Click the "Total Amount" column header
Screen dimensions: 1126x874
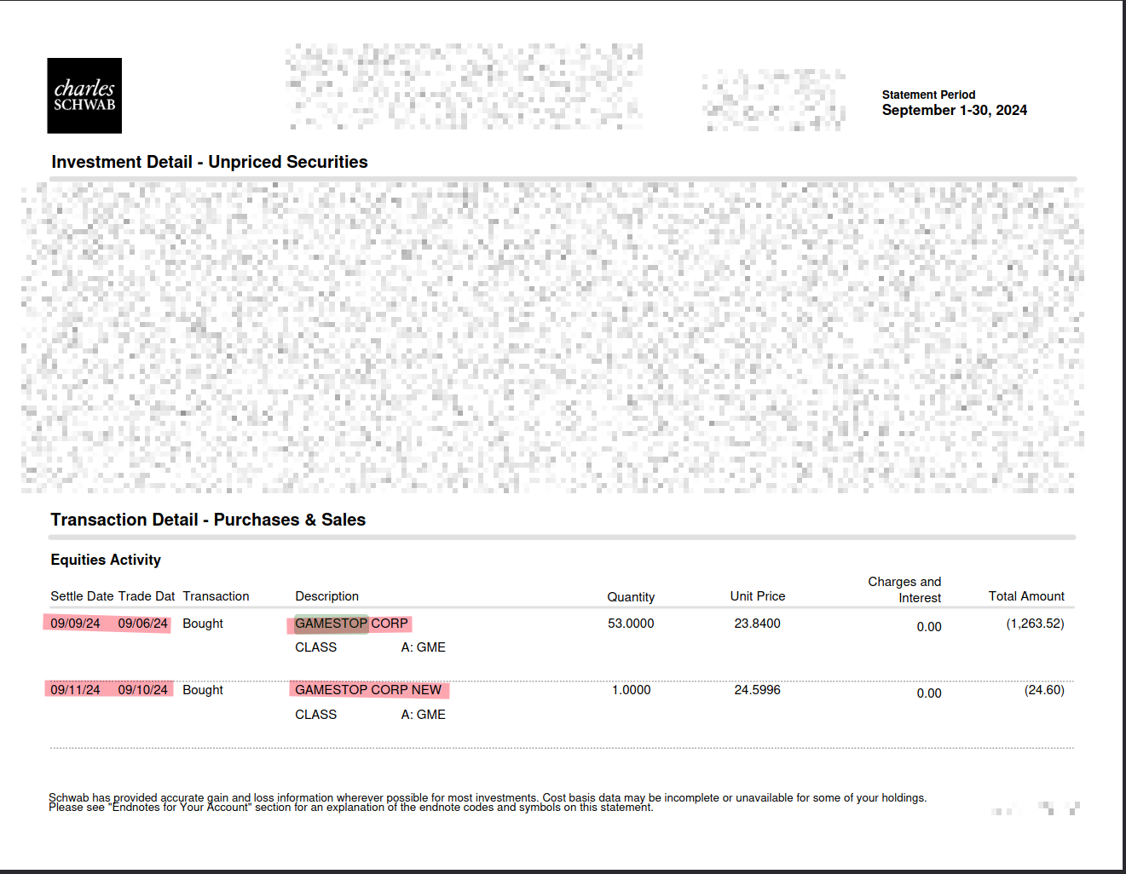(x=1026, y=596)
